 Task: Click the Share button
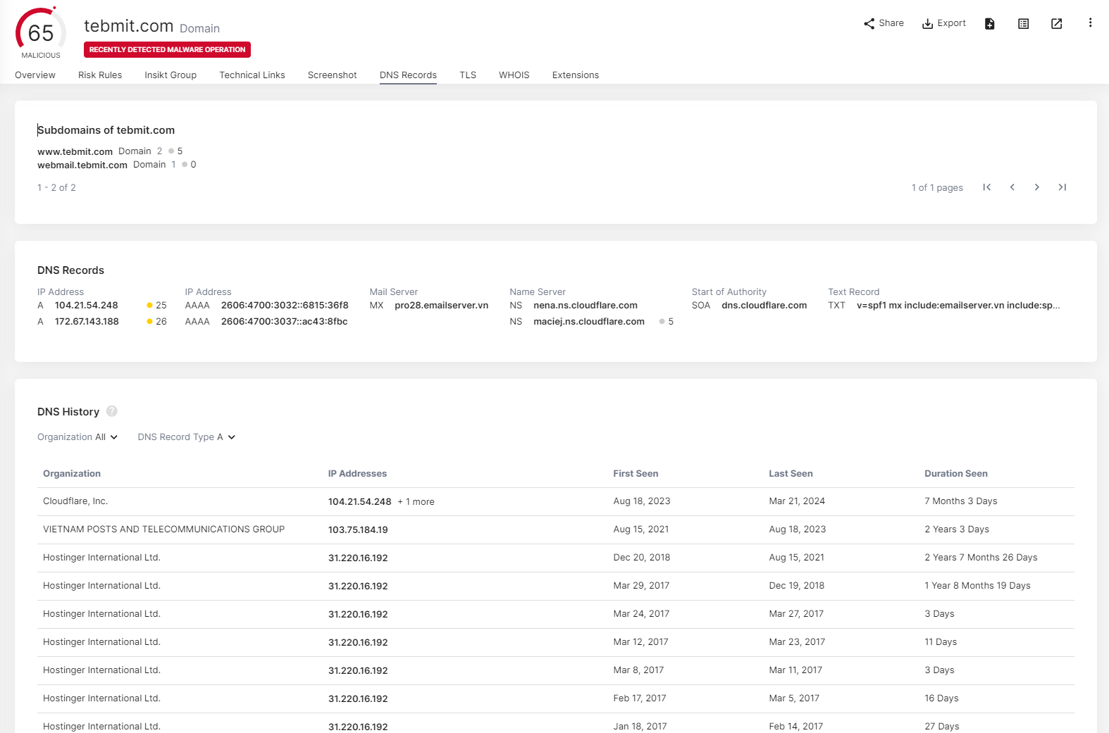[884, 23]
